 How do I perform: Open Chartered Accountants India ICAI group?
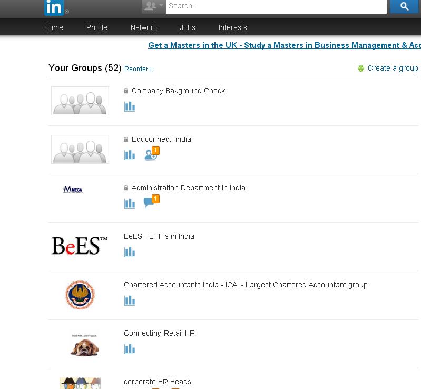[x=246, y=285]
